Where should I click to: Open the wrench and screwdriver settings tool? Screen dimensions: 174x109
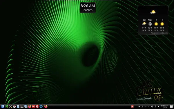(x=10, y=106)
